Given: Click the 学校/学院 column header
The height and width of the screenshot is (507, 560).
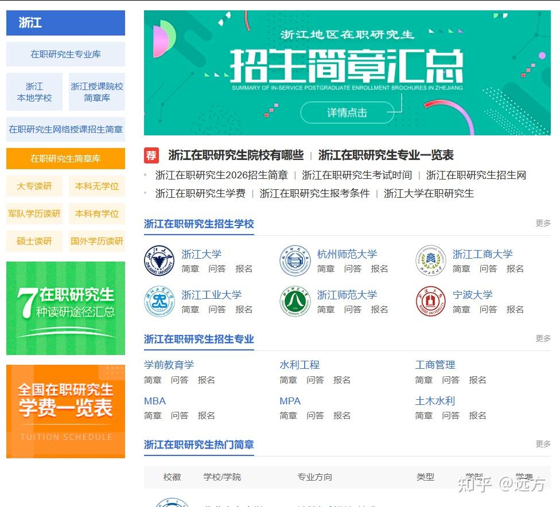Looking at the screenshot, I should [222, 477].
